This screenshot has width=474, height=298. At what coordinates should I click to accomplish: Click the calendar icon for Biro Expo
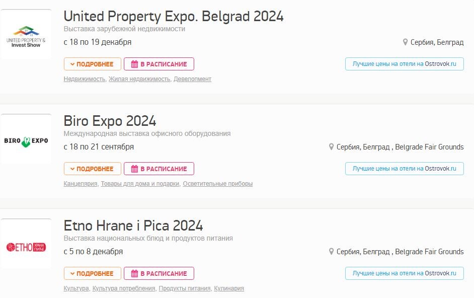134,169
